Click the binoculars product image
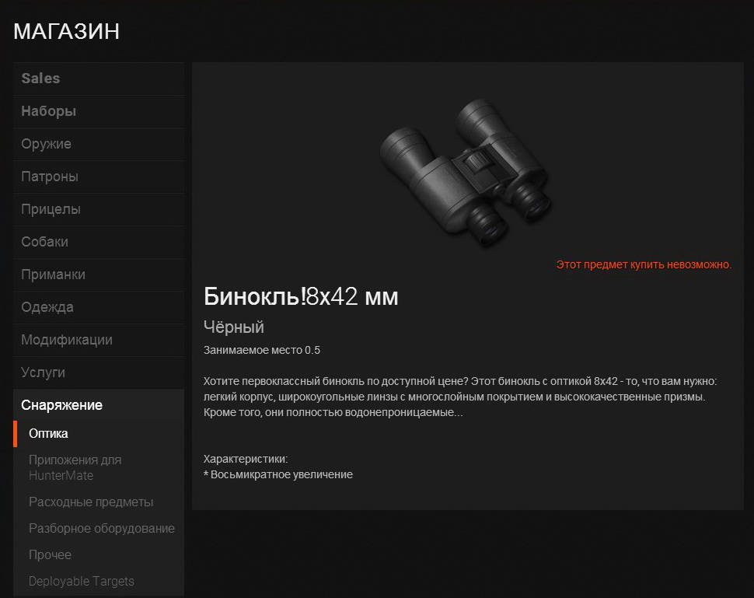754x598 pixels. 466,173
